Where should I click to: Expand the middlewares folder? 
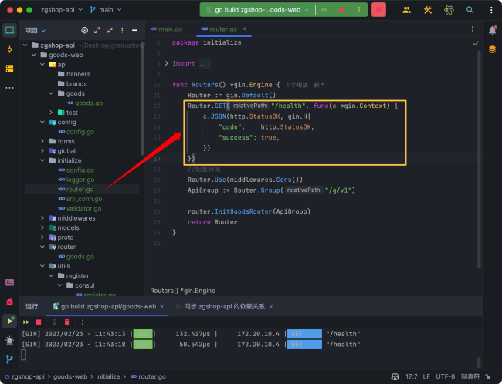tap(42, 218)
